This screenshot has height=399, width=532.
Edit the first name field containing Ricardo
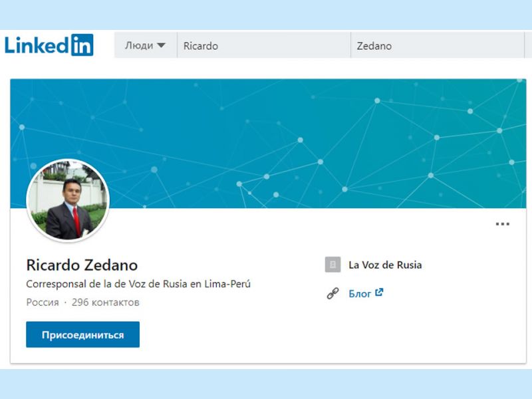[264, 45]
